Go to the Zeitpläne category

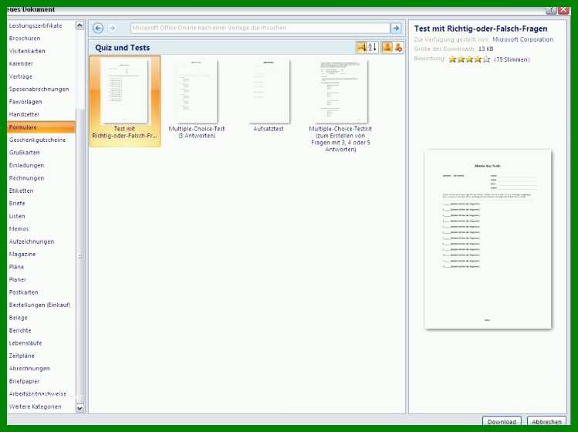(22, 356)
